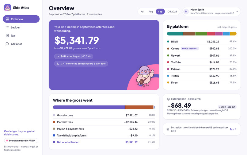Click the Tax dollar icon in sidebar

click(x=7, y=35)
